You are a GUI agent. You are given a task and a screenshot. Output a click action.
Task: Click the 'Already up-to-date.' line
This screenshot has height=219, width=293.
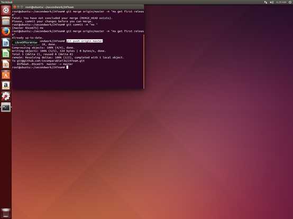tap(28, 38)
